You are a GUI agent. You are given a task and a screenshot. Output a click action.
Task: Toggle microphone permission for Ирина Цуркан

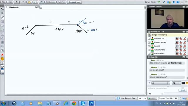[x=181, y=42]
